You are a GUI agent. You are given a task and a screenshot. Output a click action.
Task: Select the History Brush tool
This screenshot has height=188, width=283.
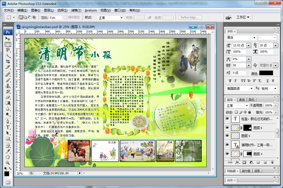coord(8,92)
